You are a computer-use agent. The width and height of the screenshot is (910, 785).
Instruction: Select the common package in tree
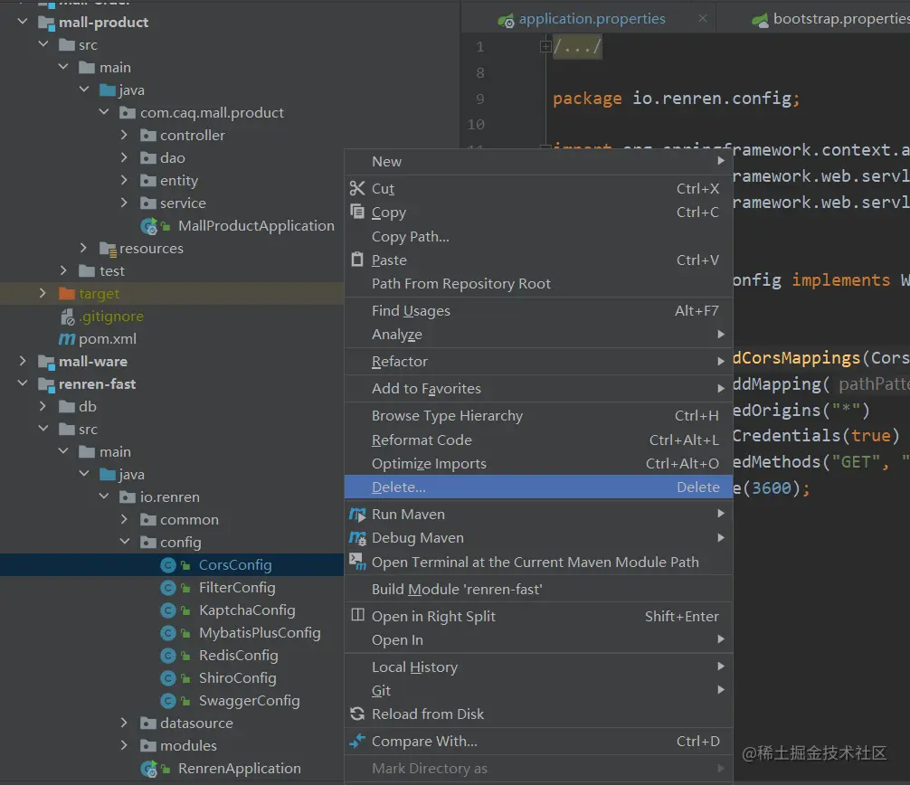[x=189, y=519]
